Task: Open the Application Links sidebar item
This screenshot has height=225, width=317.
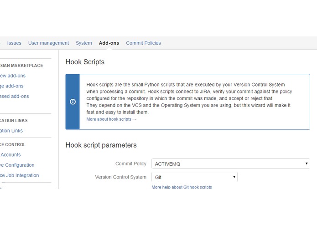Action: (11, 131)
